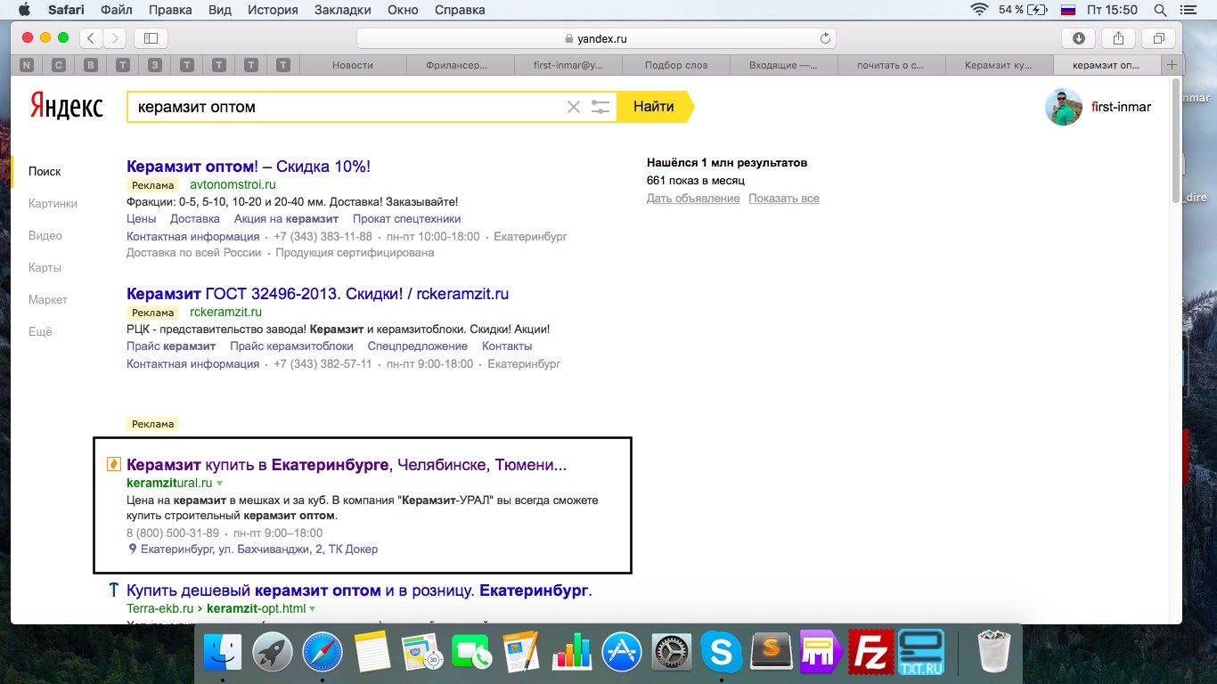This screenshot has height=684, width=1217.
Task: Switch to the pinned N tab
Action: 27,65
